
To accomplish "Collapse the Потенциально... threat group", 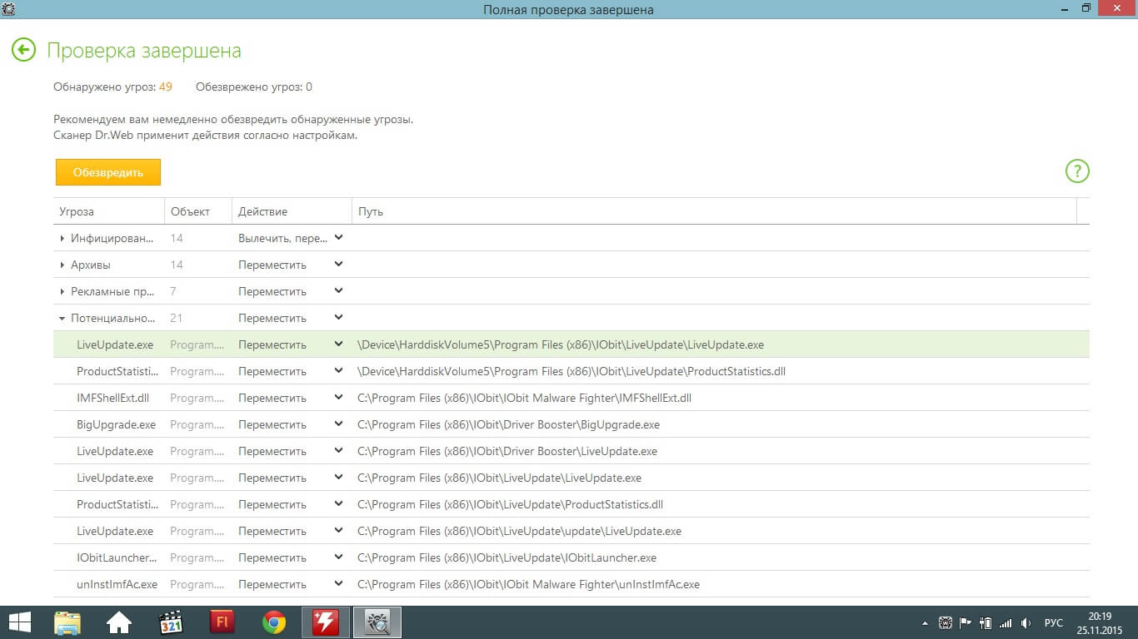I will coord(62,319).
